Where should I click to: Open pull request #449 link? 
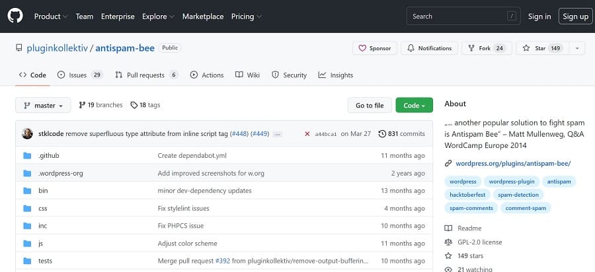(260, 134)
